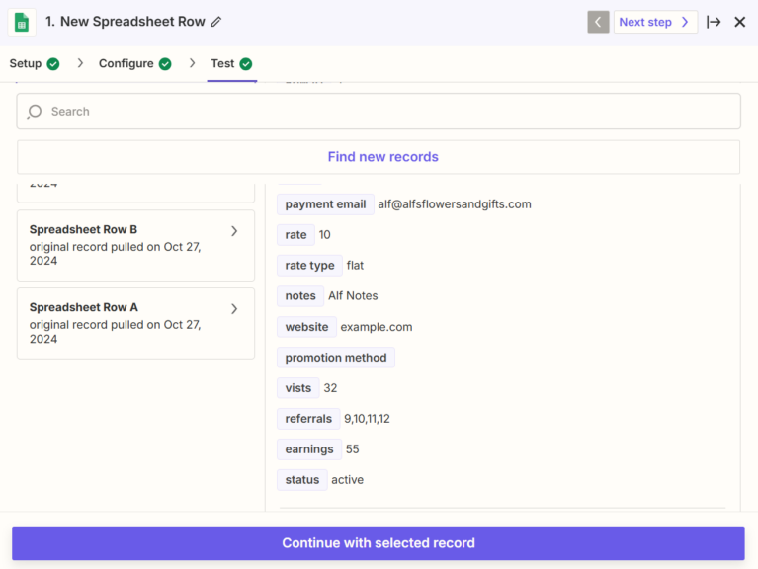Click the payment email field label
Viewport: 758px width, 569px height.
point(325,204)
